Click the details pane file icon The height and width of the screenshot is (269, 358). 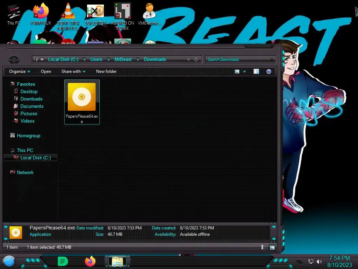pyautogui.click(x=16, y=233)
